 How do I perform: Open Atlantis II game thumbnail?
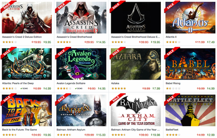[x=190, y=17]
